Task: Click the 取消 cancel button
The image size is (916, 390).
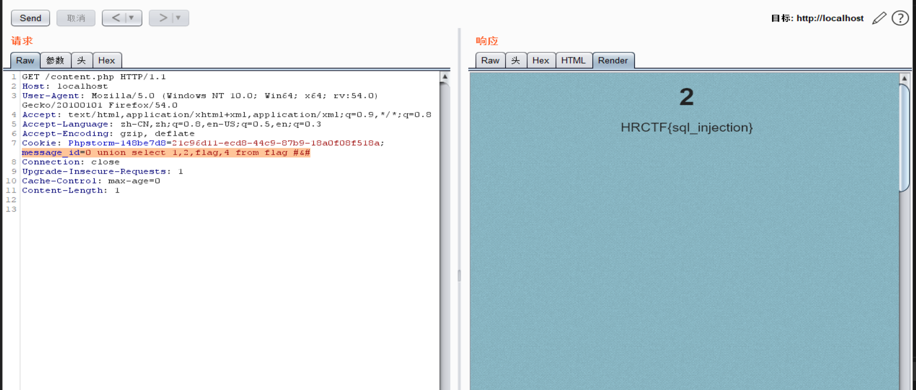Action: pos(76,18)
